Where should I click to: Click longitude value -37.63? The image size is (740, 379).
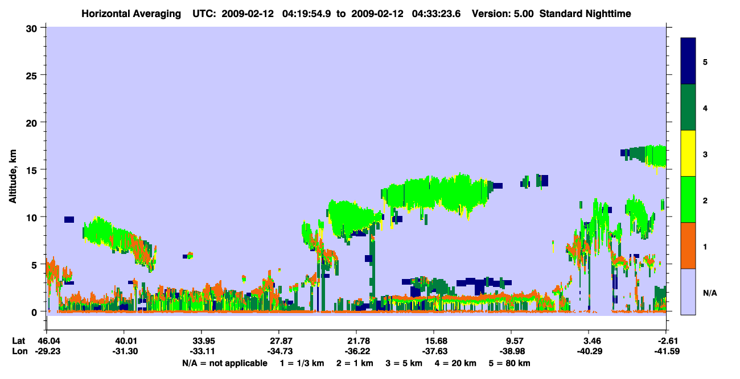(434, 351)
